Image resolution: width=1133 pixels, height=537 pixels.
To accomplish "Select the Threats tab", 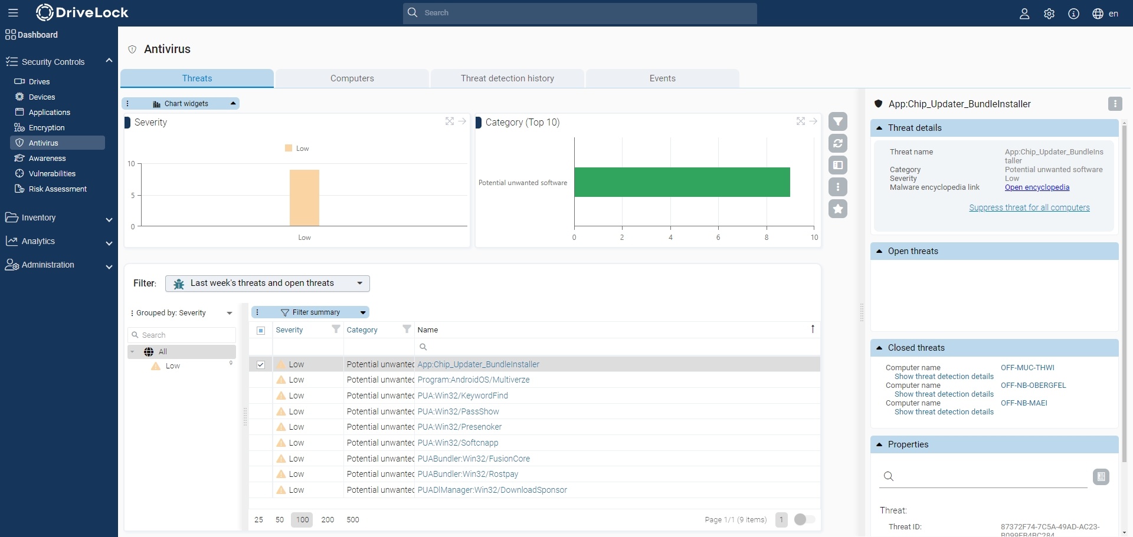I will 197,78.
